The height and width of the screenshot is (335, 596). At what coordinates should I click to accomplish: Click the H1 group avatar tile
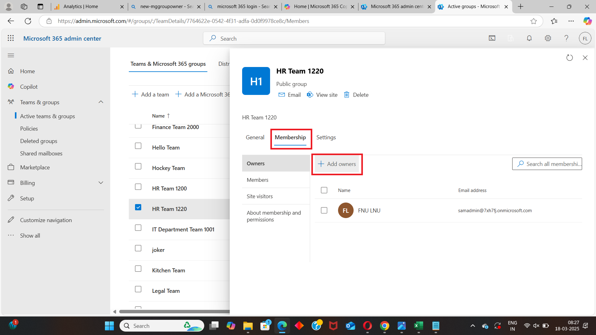pyautogui.click(x=256, y=81)
